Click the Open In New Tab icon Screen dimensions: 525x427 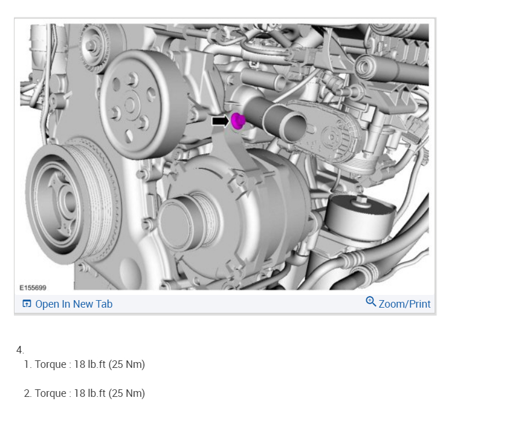27,304
